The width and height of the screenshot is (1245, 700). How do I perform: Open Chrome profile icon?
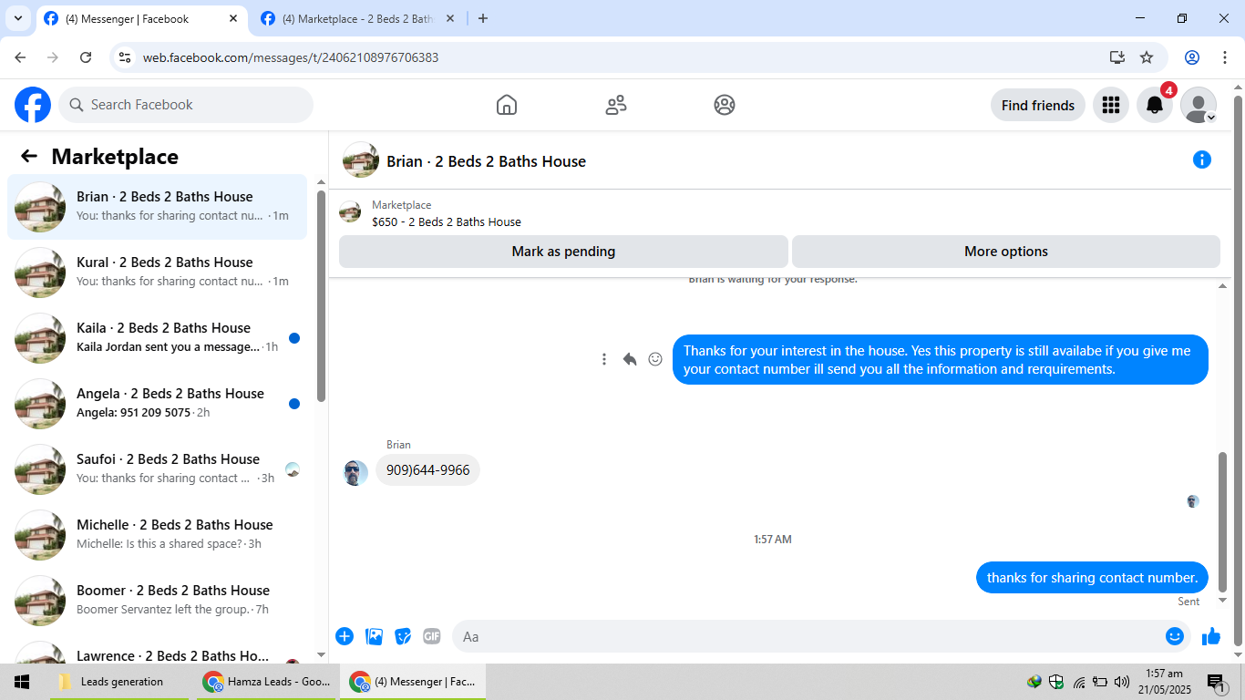click(x=1192, y=57)
